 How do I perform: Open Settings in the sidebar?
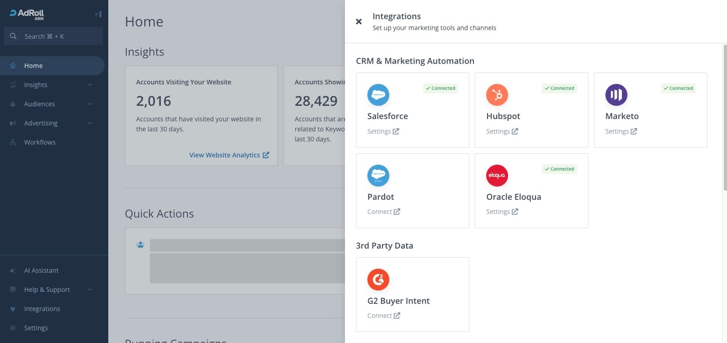[x=36, y=328]
